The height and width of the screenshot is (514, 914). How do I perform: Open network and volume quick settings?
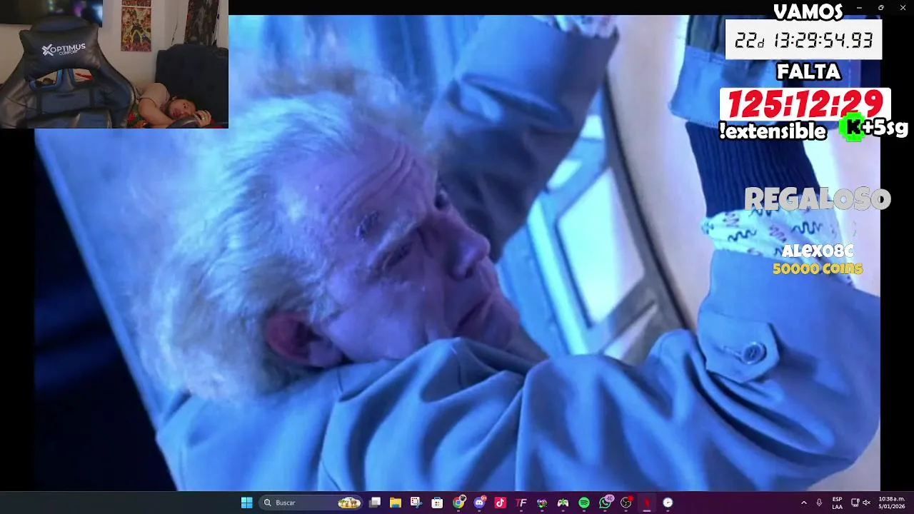point(860,503)
